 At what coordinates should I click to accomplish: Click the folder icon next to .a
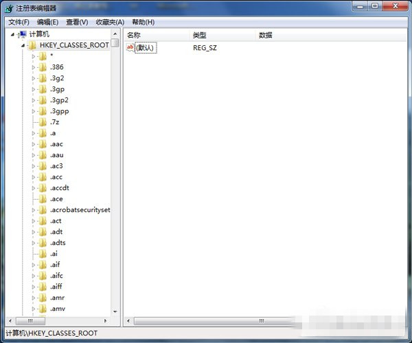(x=43, y=133)
